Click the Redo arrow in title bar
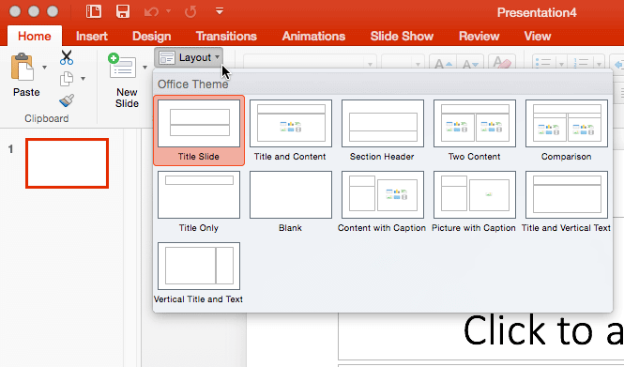The image size is (624, 367). 190,12
